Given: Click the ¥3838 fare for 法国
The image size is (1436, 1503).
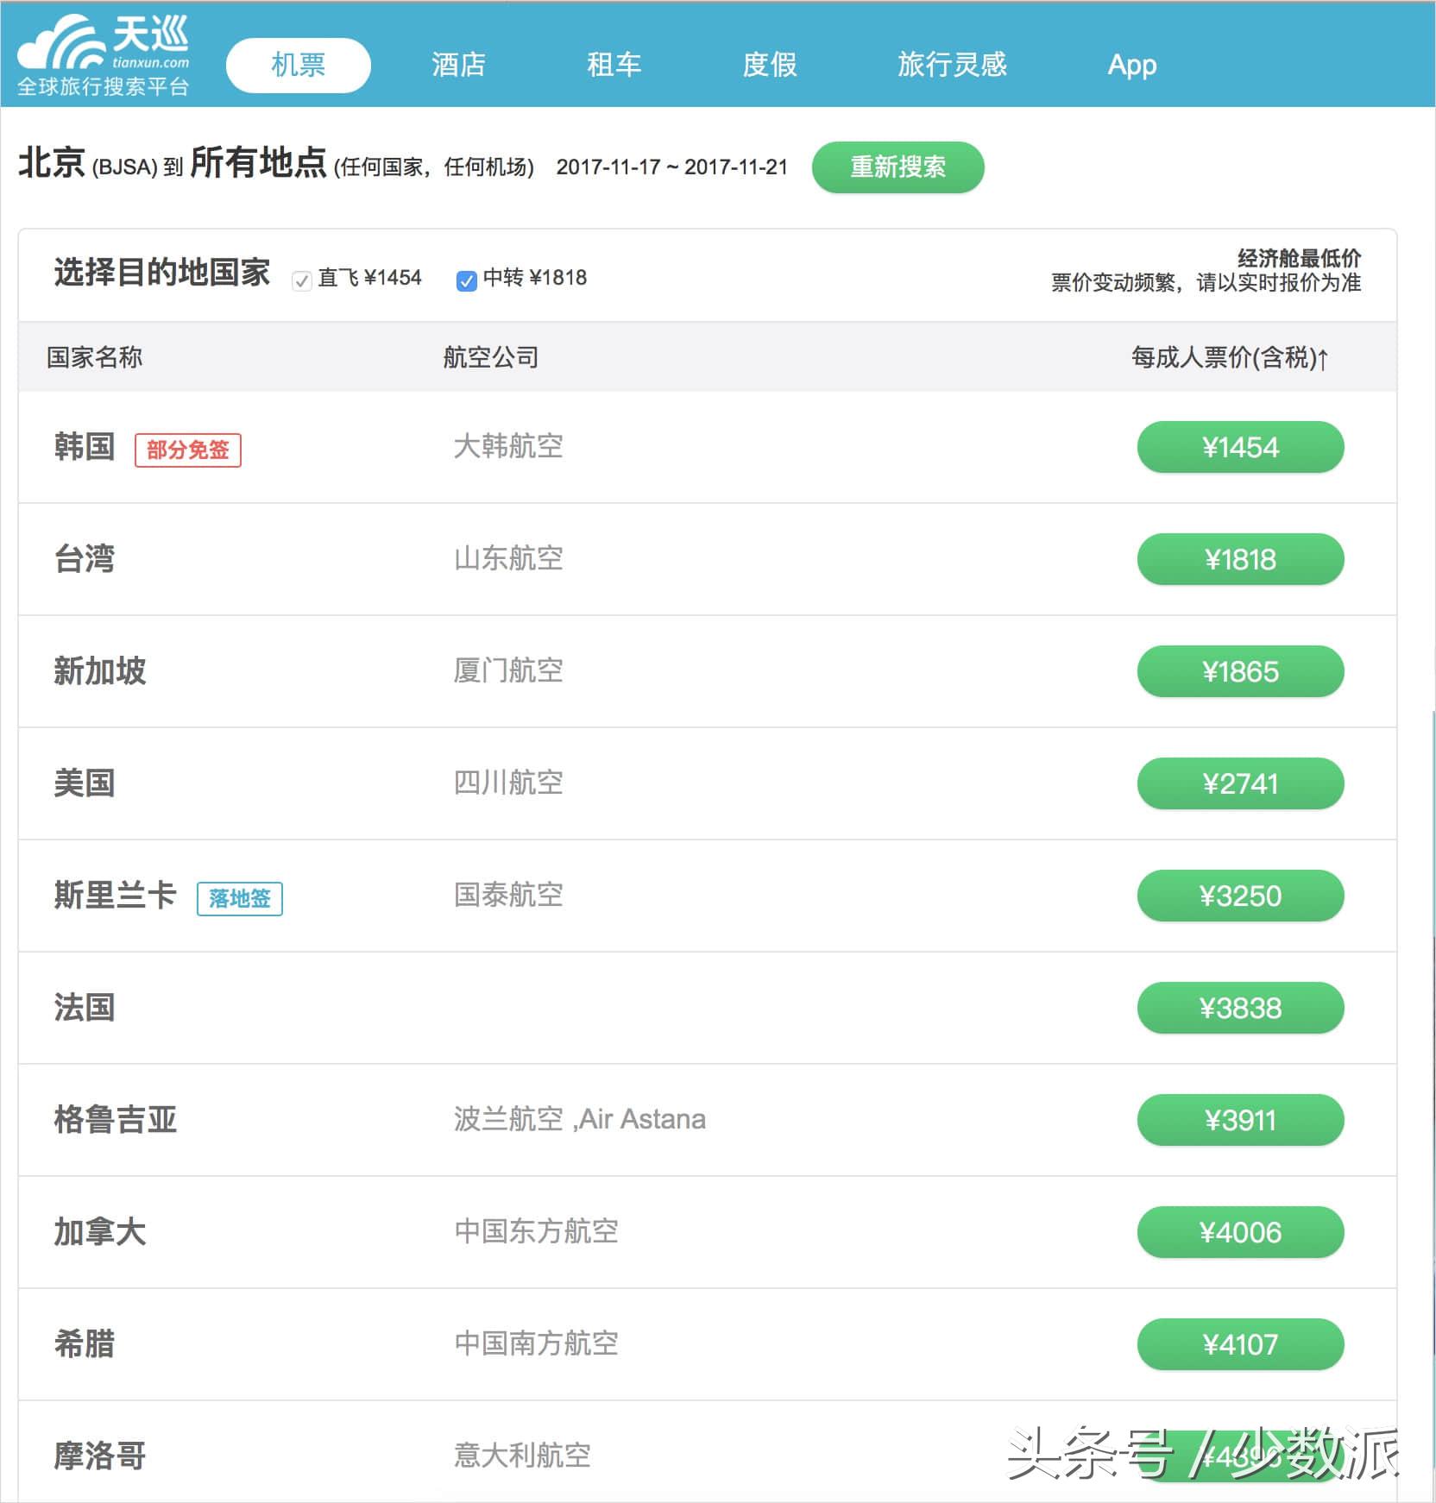Looking at the screenshot, I should coord(1240,1008).
